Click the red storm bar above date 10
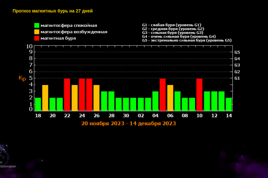The width and height of the screenshot is (268, 178). tap(199, 95)
